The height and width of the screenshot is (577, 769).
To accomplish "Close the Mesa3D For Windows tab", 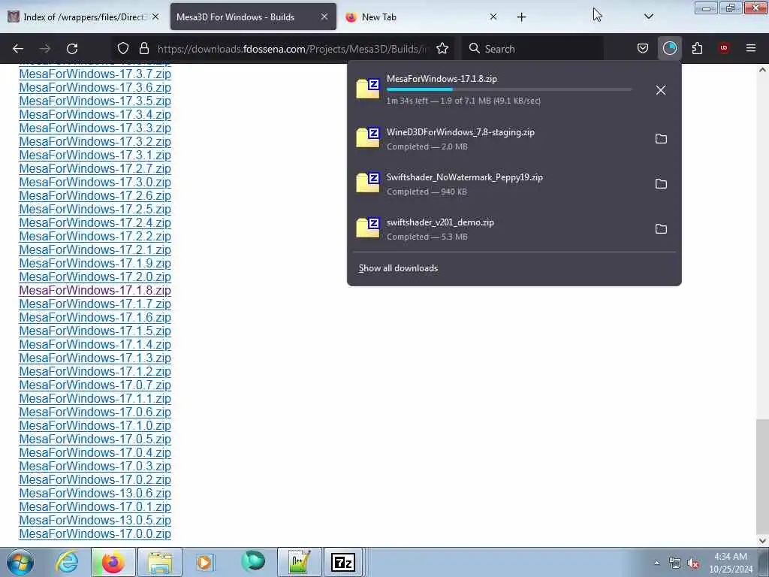I will (324, 17).
